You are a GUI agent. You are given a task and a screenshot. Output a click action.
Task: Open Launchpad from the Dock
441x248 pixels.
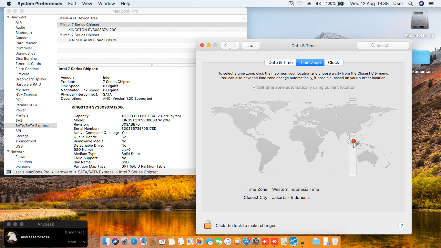pos(125,241)
